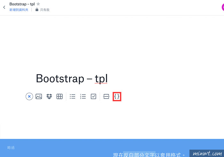Open sharing settings labeled 只有我
Screen dimensions: 224x157
pyautogui.click(x=43, y=10)
